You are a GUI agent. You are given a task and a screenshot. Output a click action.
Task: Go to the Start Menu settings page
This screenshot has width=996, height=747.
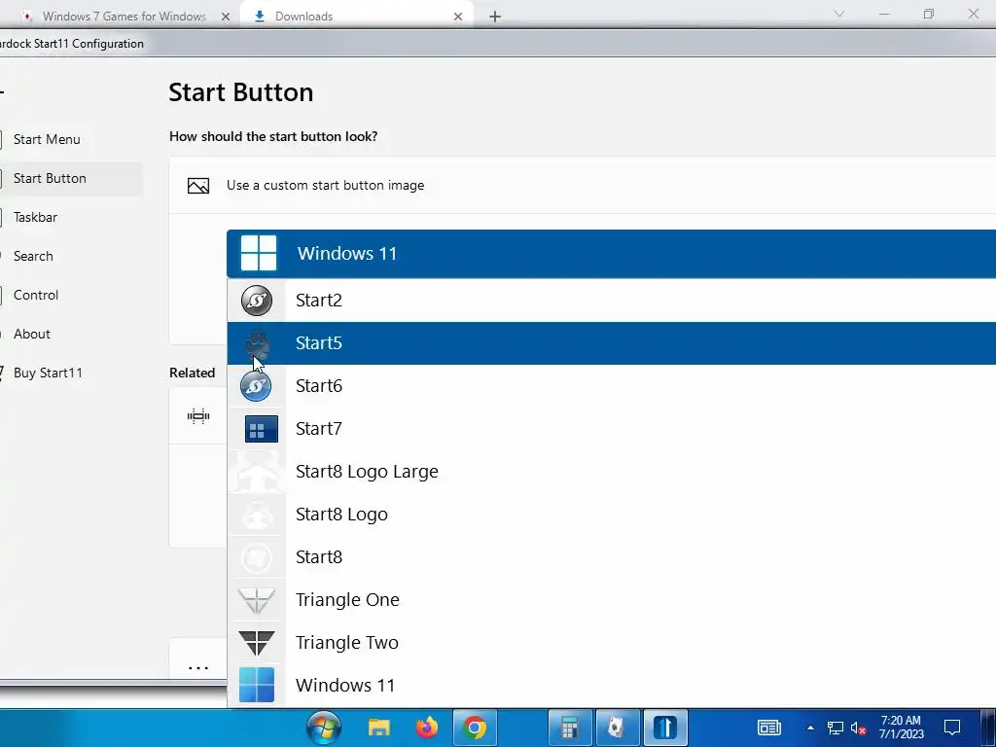(47, 140)
